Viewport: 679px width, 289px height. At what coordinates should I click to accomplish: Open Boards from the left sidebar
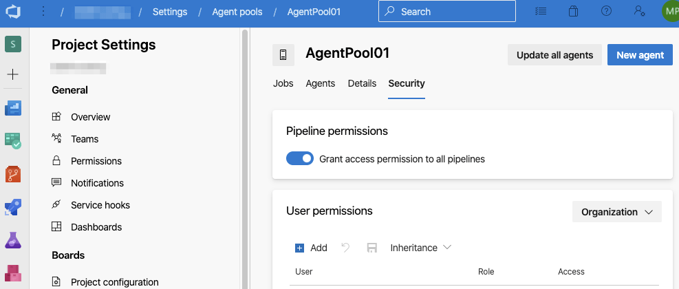[13, 141]
